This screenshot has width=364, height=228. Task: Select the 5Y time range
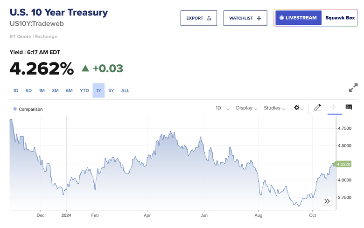pyautogui.click(x=111, y=90)
